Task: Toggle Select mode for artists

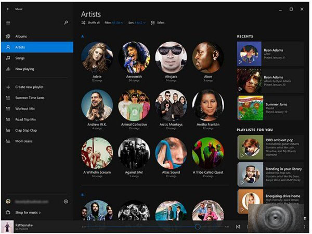Action: (153, 23)
